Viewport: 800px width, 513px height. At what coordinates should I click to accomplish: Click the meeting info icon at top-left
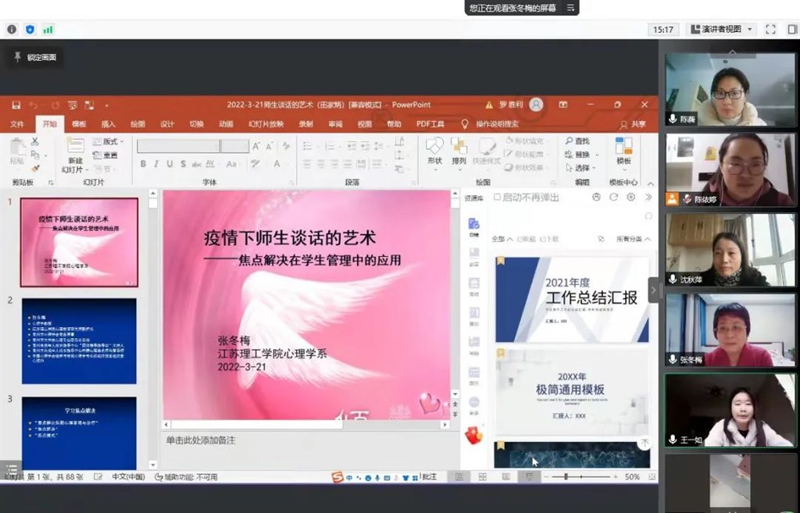tap(12, 30)
